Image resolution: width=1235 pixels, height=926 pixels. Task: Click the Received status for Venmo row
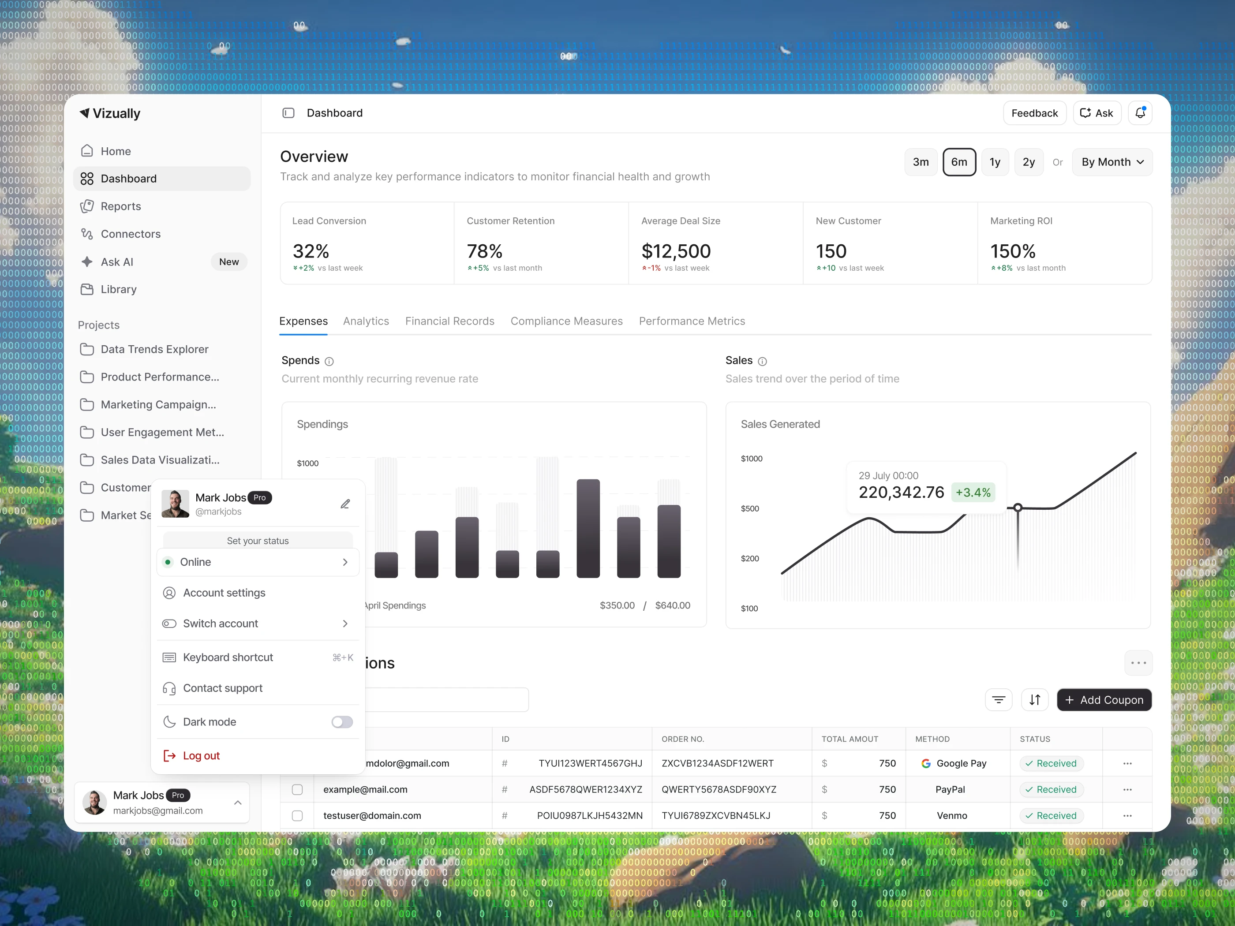point(1052,815)
